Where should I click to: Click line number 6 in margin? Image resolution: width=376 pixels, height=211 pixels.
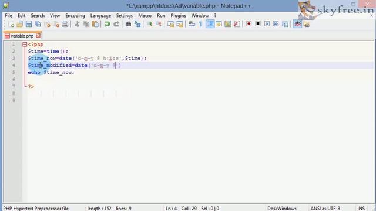[14, 79]
